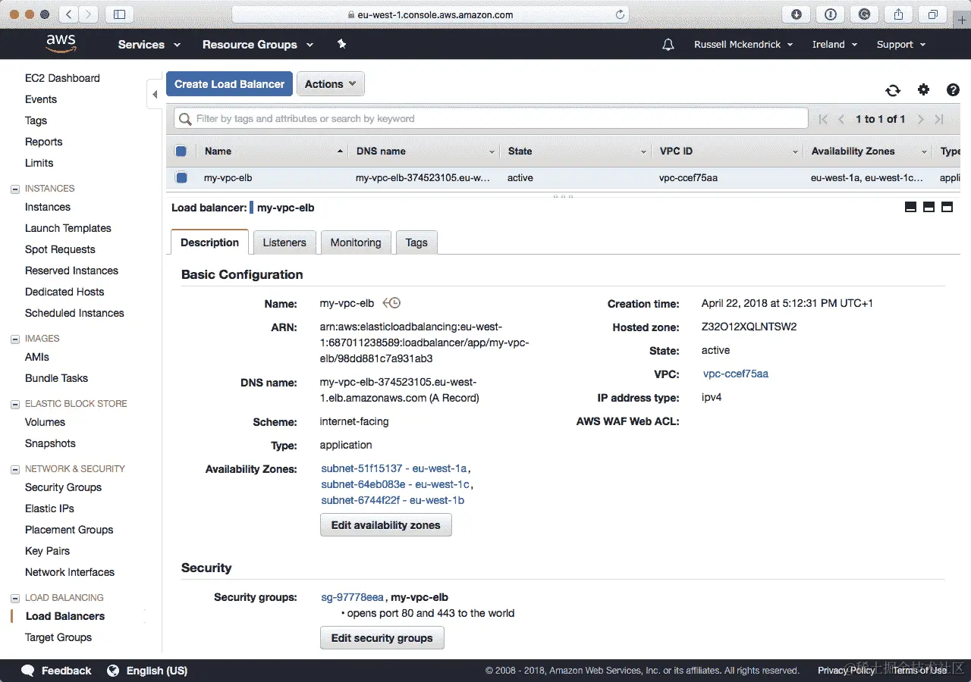The height and width of the screenshot is (682, 971).
Task: Click the pin shortcut icon in navbar
Action: click(x=341, y=45)
